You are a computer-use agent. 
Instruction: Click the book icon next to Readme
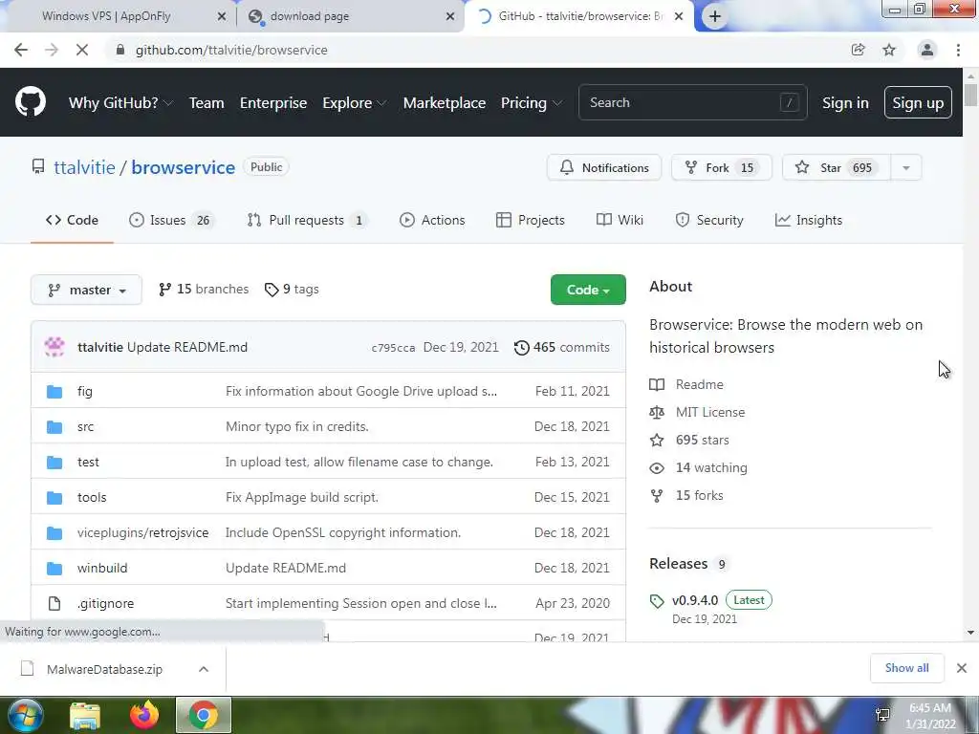pyautogui.click(x=657, y=384)
